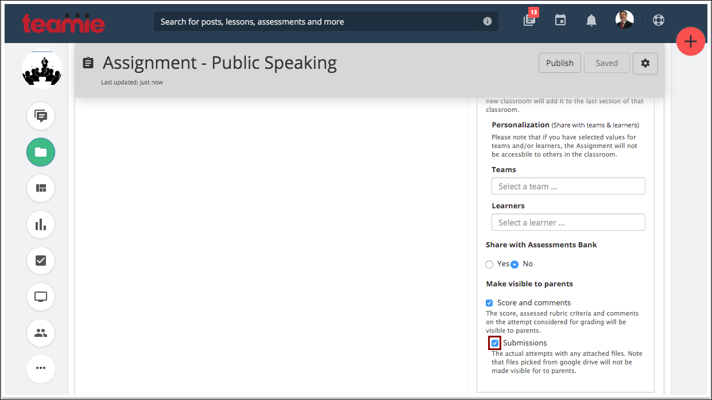
Task: Click the Publish button
Action: [560, 63]
